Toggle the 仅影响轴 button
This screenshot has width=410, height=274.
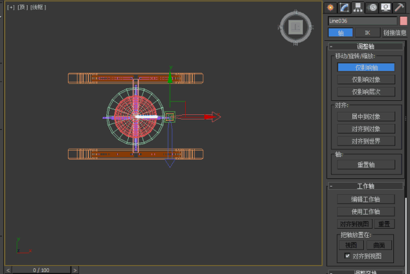[x=366, y=68]
